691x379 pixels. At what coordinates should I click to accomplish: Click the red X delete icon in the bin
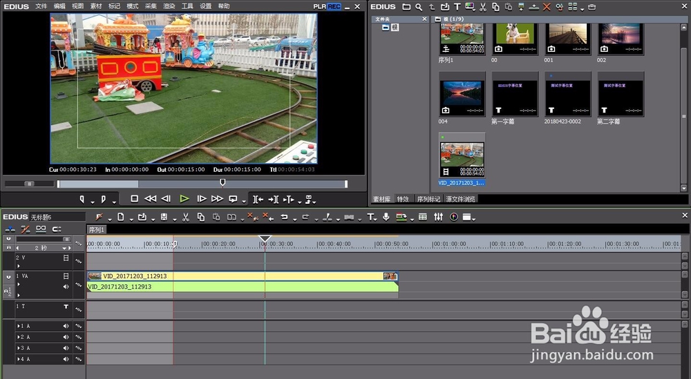pyautogui.click(x=547, y=7)
